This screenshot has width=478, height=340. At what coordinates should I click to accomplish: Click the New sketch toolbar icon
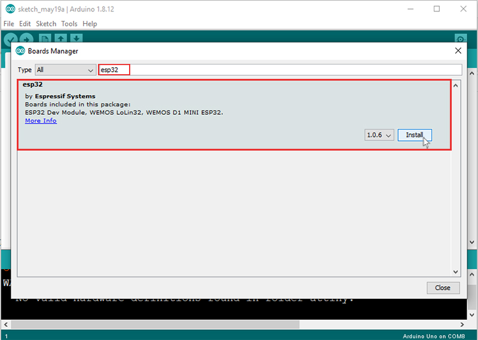point(45,38)
